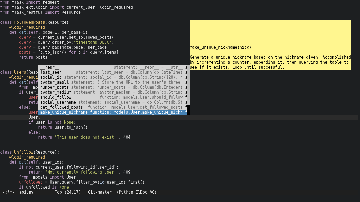This screenshot has height=202, width=360.
Task: Choose number_posts in autocomplete popup
Action: (113, 87)
